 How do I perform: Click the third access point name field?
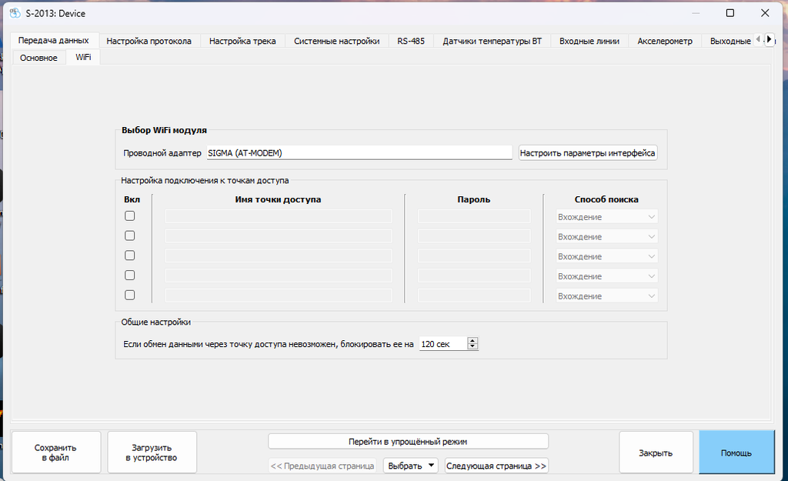click(x=279, y=256)
